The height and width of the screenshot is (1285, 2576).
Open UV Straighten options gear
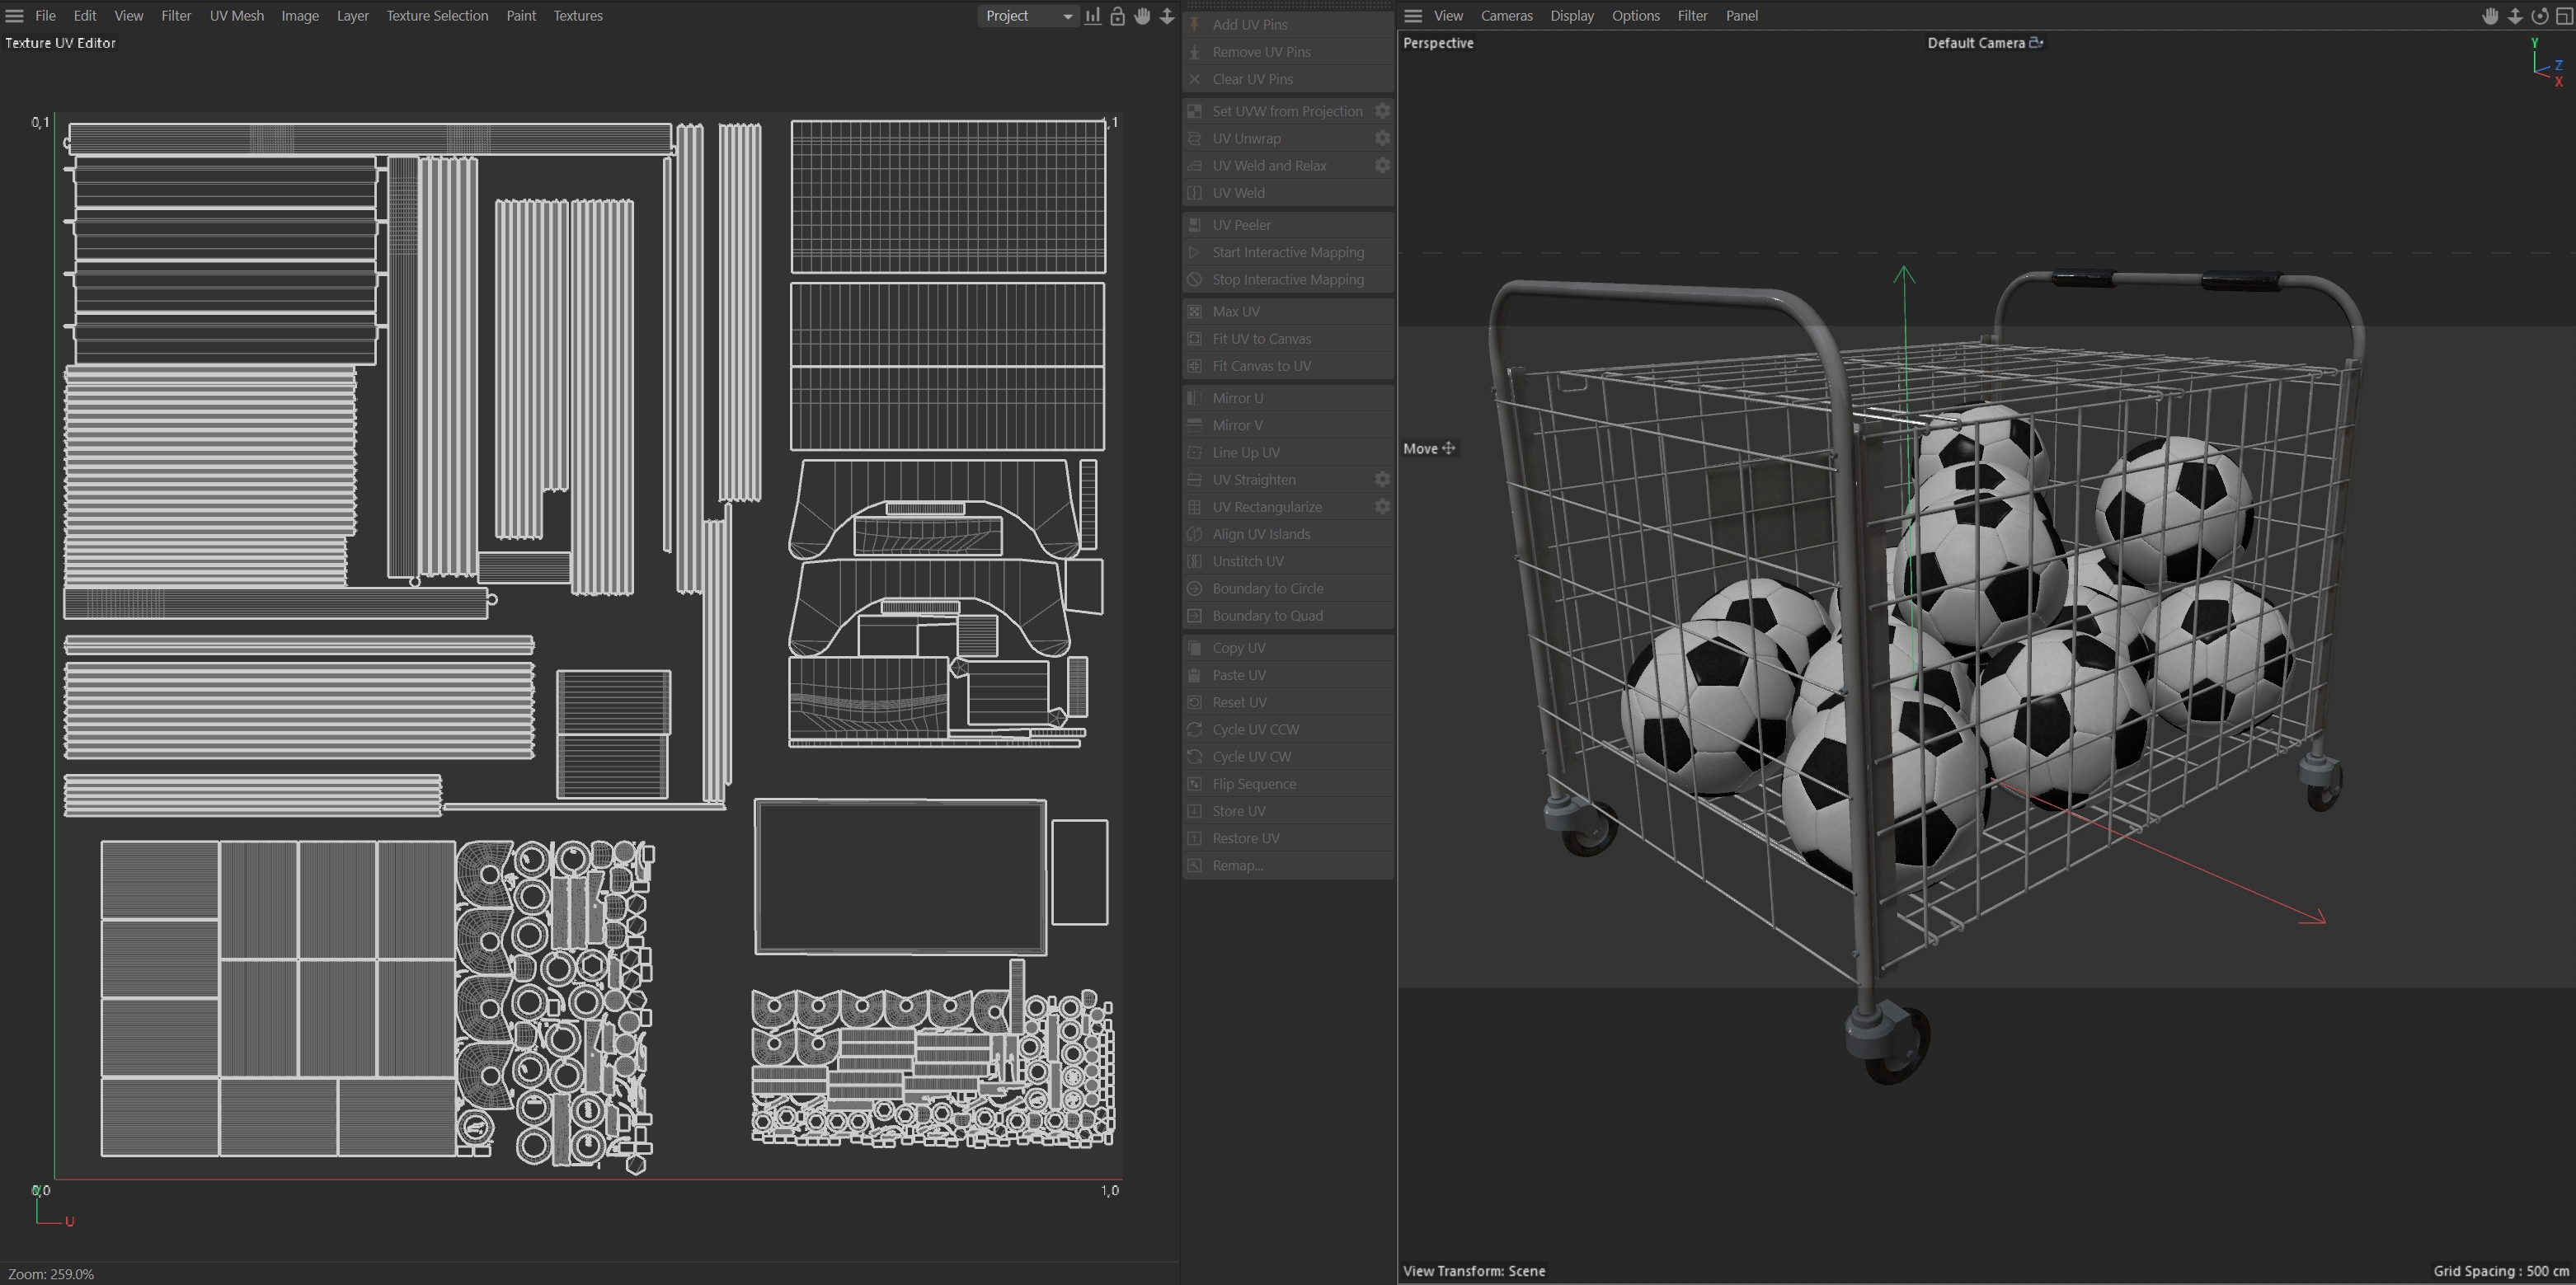(x=1382, y=480)
